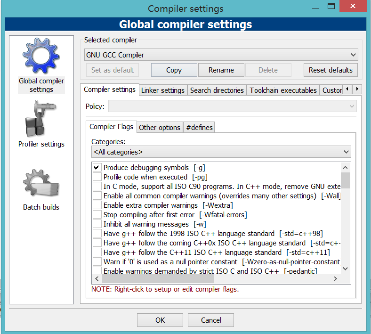Check Stop compiling after first error
Viewport: 371px width, 334px height.
coord(97,215)
